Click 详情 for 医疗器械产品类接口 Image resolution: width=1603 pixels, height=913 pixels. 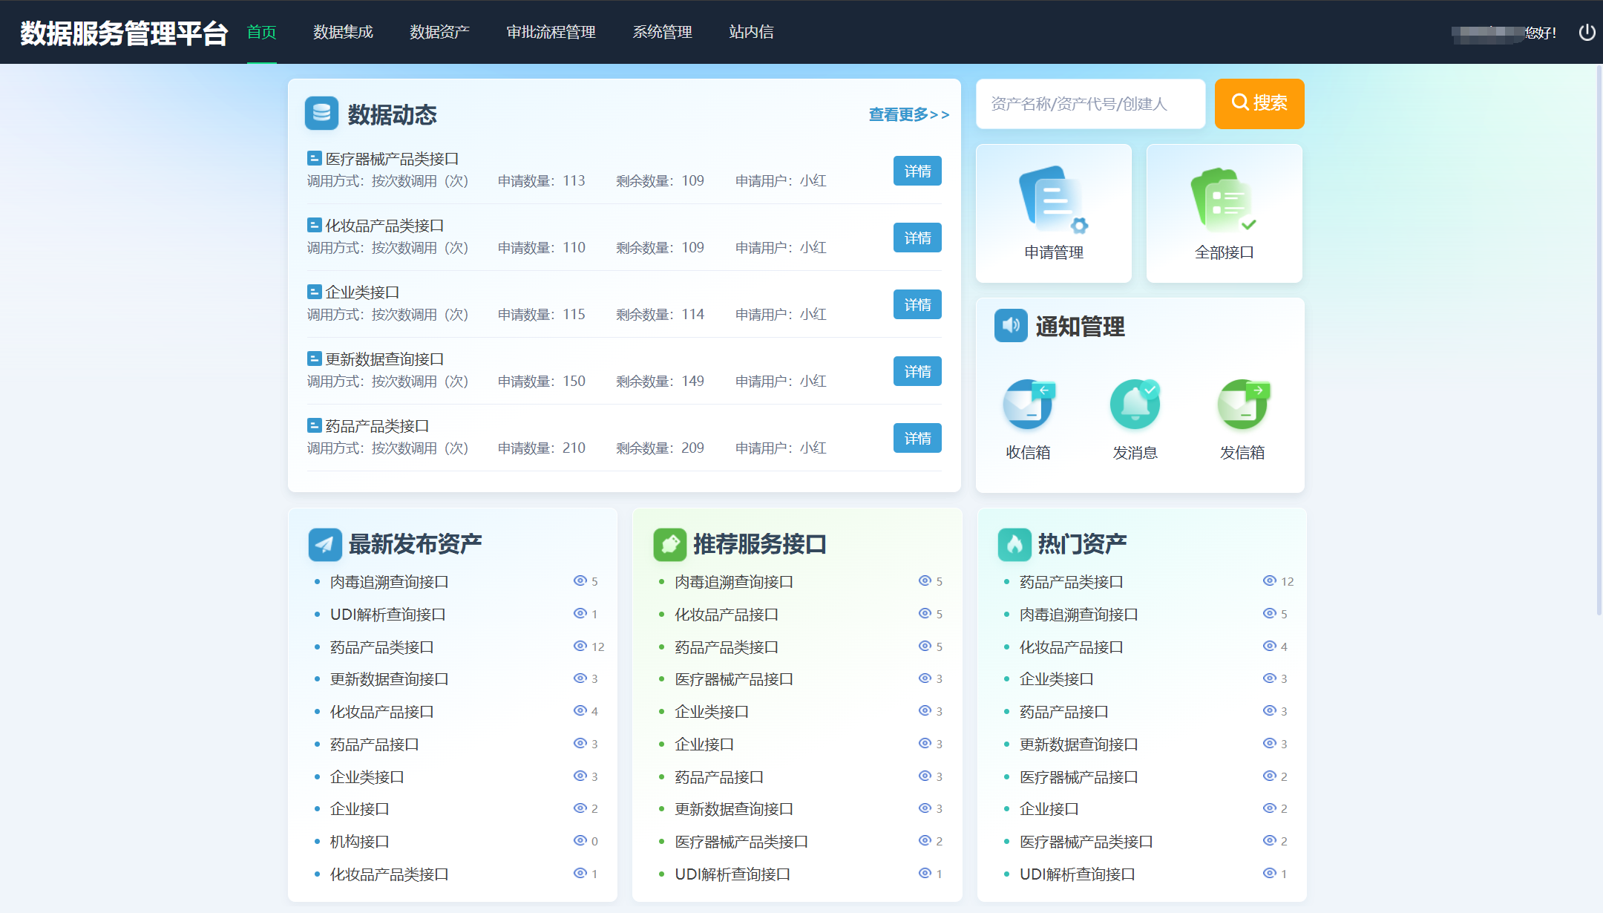coord(917,171)
